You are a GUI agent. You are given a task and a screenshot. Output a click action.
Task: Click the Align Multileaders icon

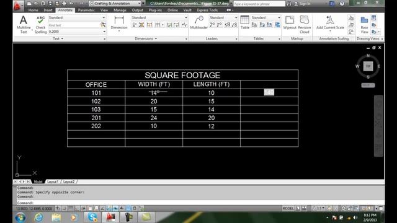[228, 25]
